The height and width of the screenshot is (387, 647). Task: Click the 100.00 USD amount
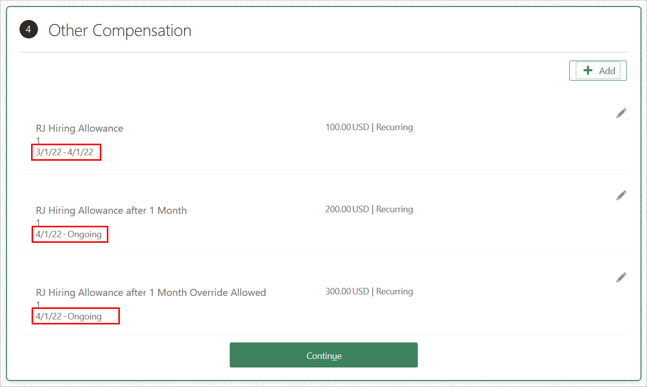347,127
